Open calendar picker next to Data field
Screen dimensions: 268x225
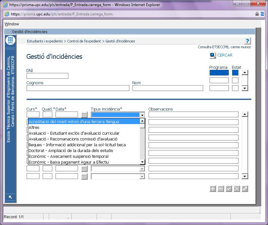[84, 115]
